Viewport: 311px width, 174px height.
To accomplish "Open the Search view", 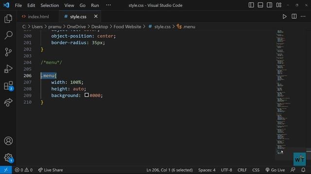I will (8, 35).
